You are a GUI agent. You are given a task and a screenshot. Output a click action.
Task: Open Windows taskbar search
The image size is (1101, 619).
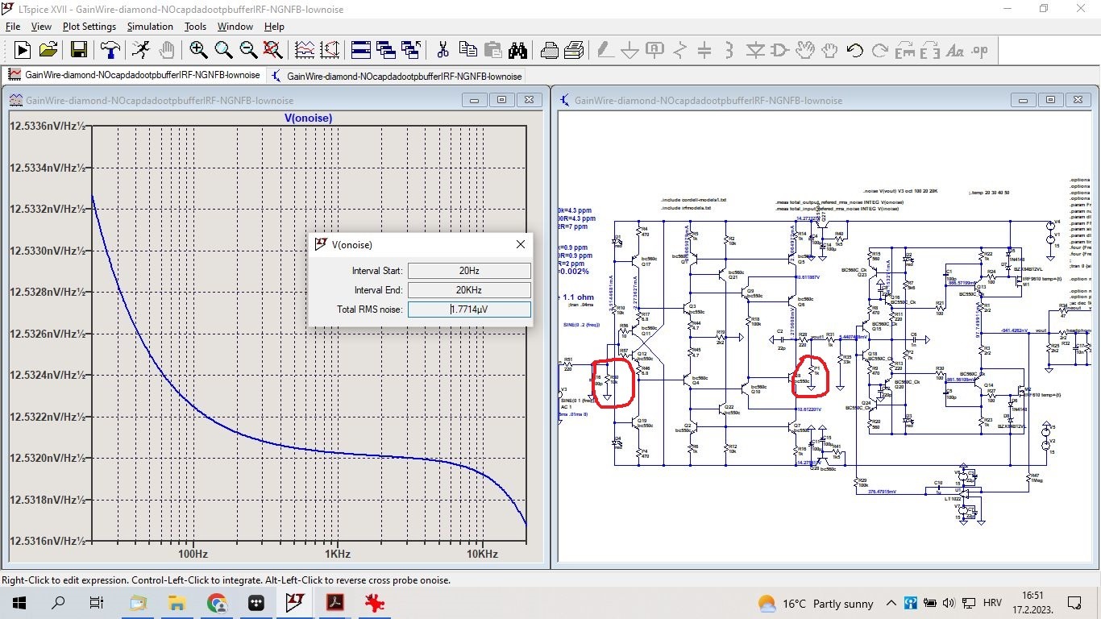(58, 602)
